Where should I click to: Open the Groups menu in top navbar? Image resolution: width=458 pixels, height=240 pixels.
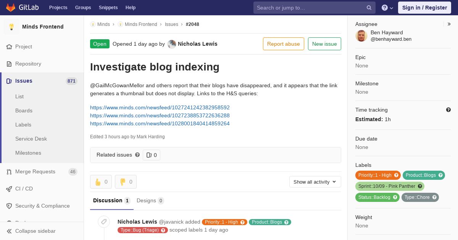click(x=83, y=8)
